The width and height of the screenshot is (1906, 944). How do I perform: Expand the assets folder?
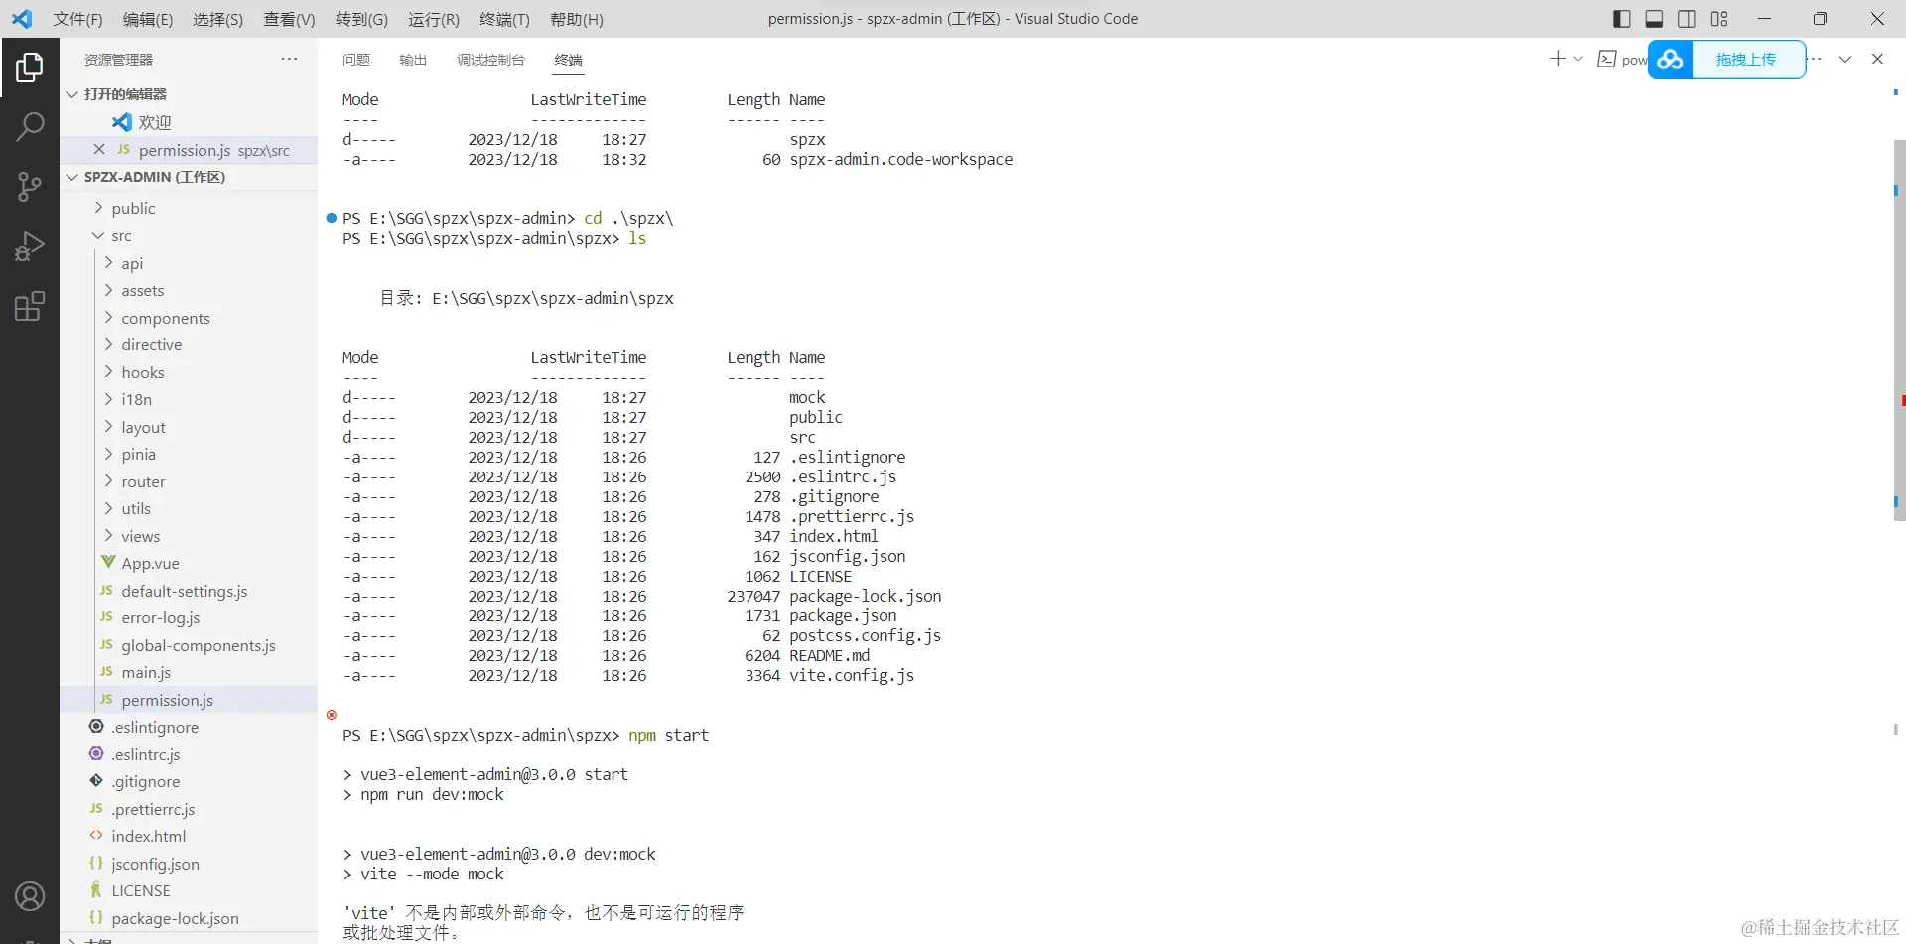[x=189, y=290]
